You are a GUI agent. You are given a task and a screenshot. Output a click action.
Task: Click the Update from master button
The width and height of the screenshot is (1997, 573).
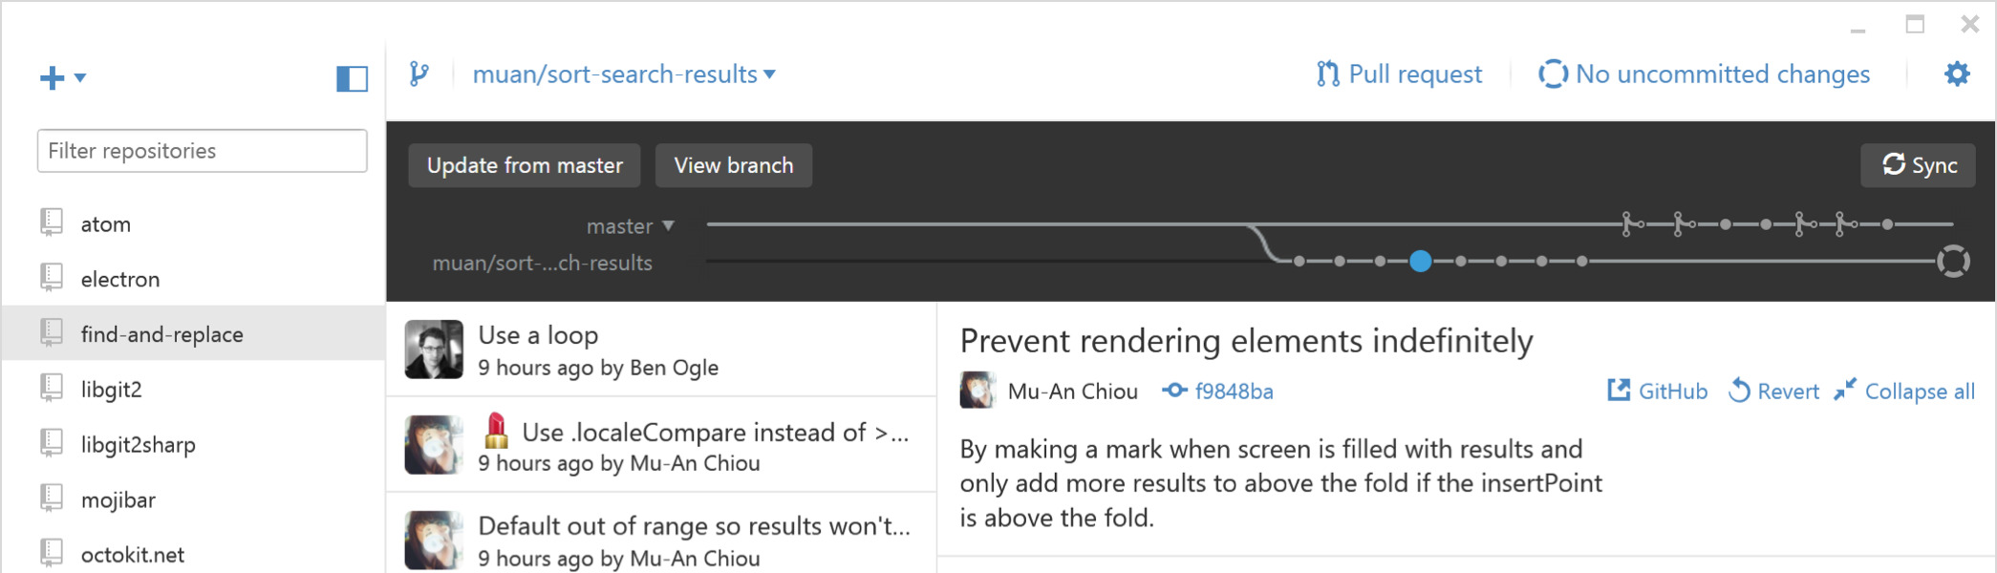pyautogui.click(x=524, y=165)
